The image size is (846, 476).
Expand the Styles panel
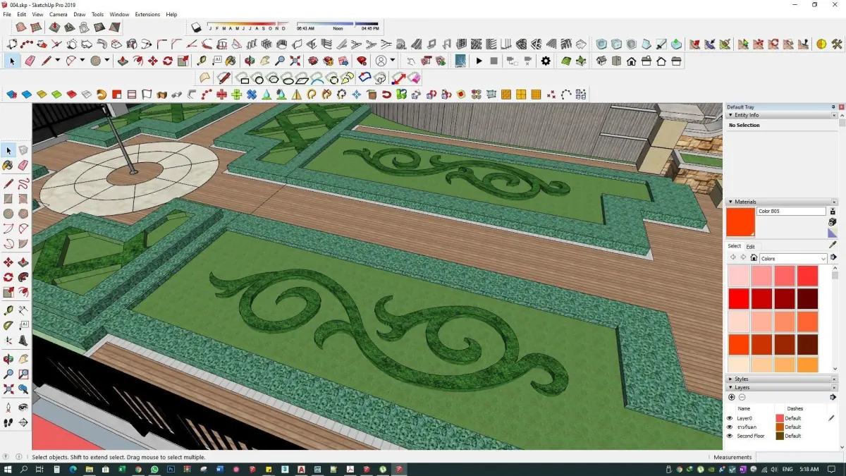[x=730, y=379]
